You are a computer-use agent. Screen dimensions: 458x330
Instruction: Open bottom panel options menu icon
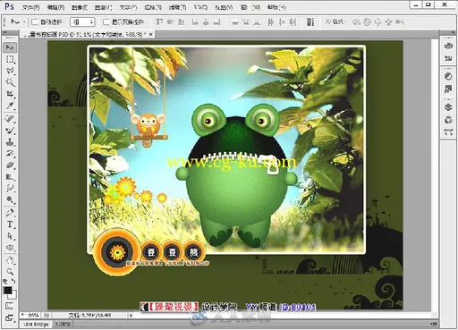[434, 324]
